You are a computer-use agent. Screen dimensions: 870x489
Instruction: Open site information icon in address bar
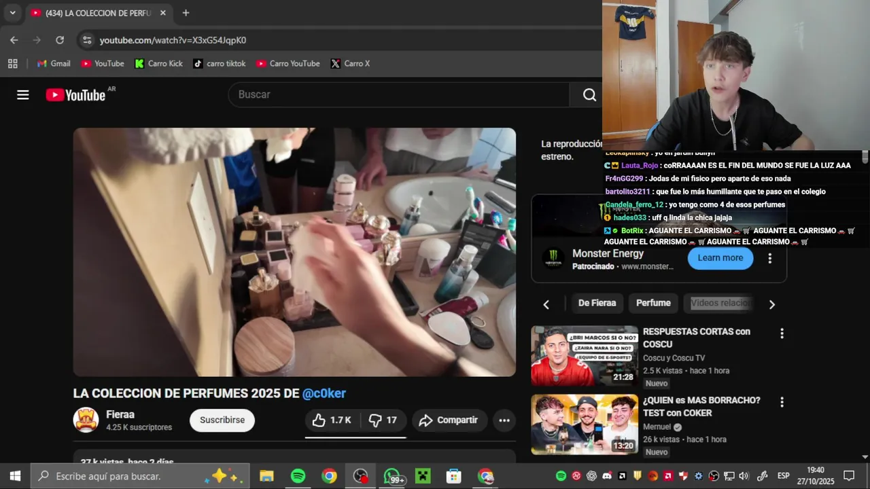[x=87, y=40]
